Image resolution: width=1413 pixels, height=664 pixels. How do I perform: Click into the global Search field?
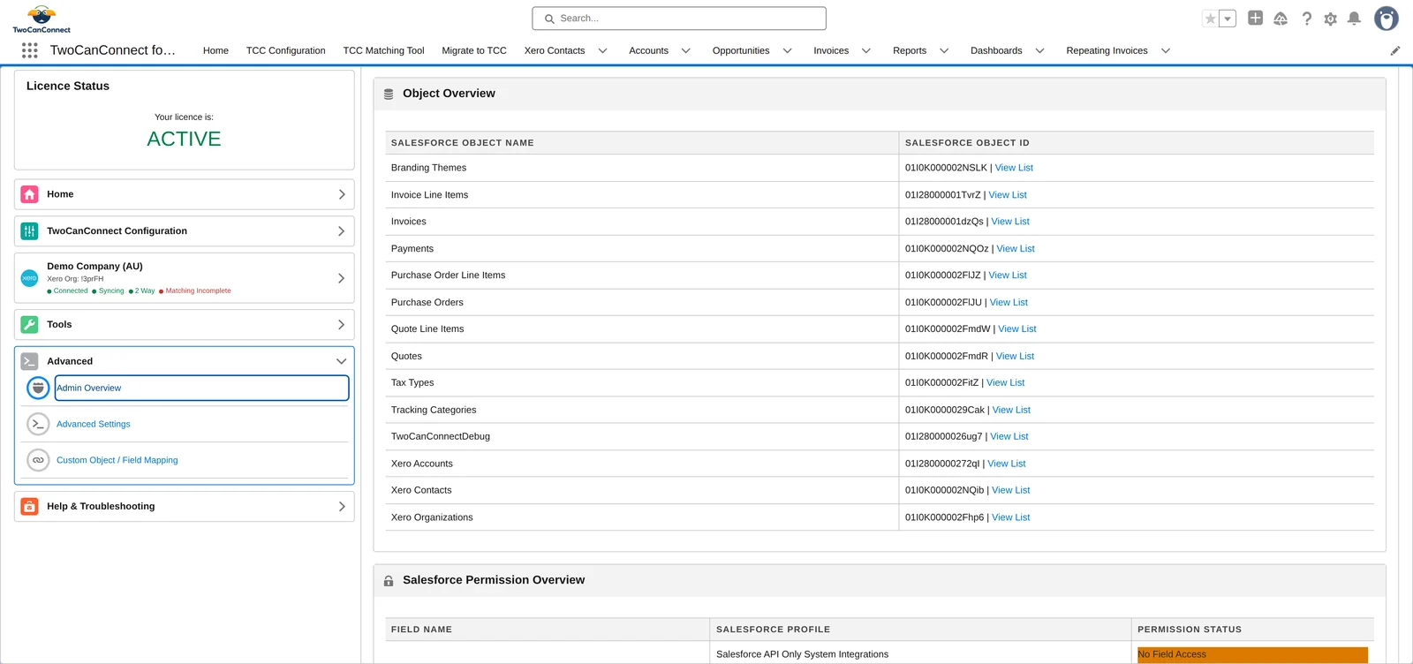[679, 19]
